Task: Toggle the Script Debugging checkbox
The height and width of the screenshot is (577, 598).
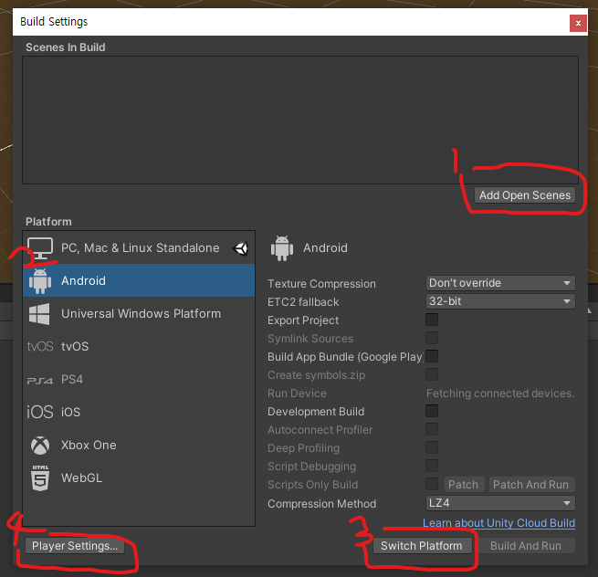Action: (432, 466)
